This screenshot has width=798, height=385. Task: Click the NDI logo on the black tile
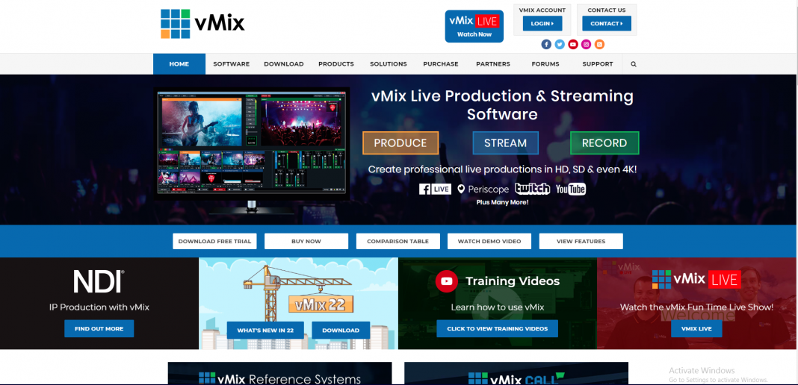click(99, 281)
